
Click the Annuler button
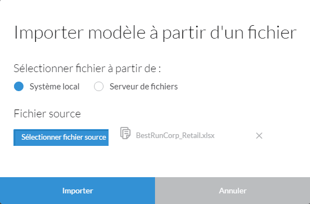coord(233,191)
